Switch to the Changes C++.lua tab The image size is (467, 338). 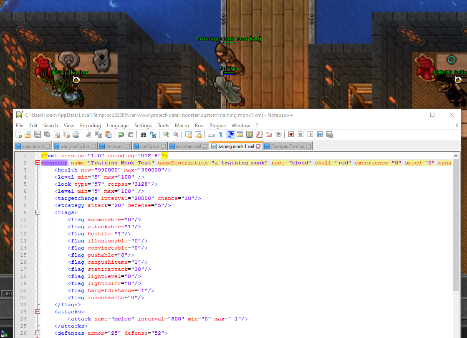[x=288, y=146]
